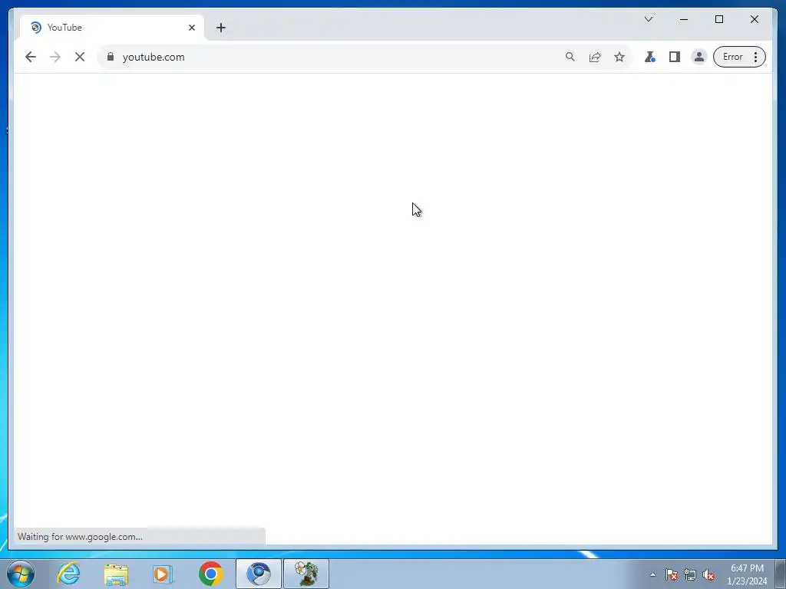Click the "Waiting for www.google.com..." status text

point(80,537)
